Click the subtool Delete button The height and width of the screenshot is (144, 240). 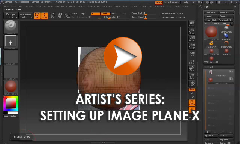pos(226,136)
